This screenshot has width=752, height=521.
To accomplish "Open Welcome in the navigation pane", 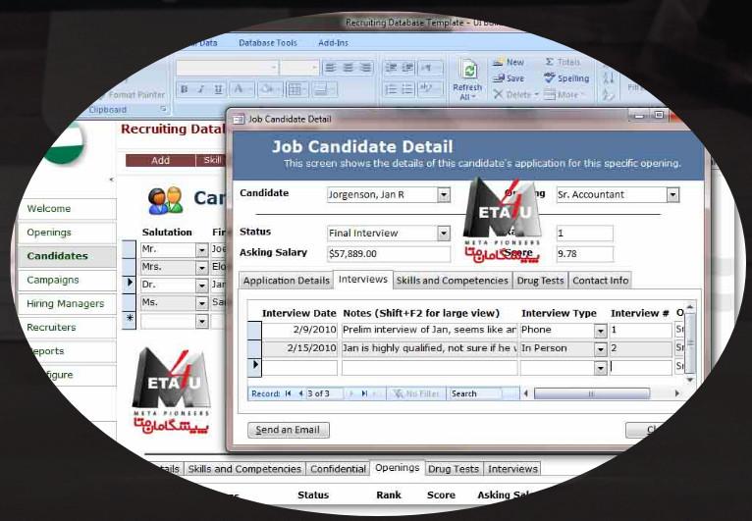I will [x=67, y=208].
